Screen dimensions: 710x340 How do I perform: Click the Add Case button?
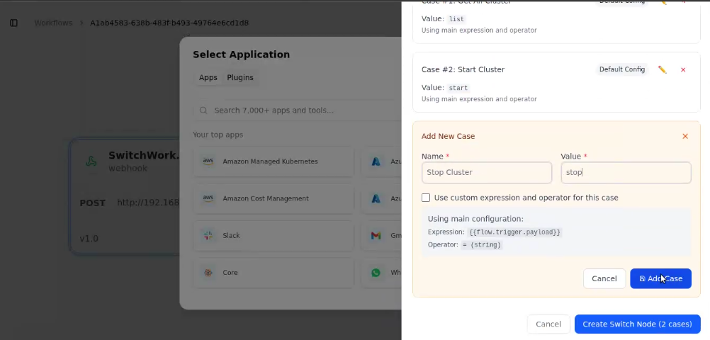click(660, 278)
